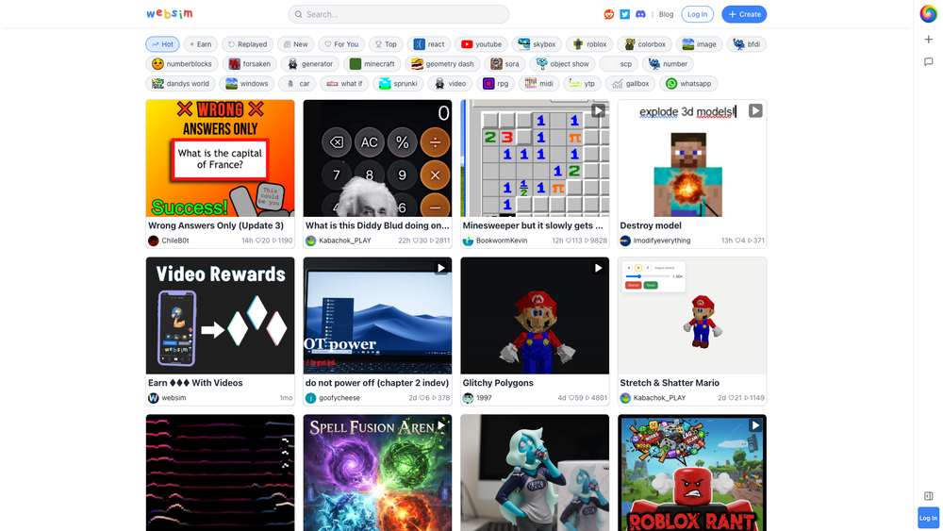Open the Spell Fusion Arena thumbnail
Viewport: 943px width, 531px height.
[377, 473]
